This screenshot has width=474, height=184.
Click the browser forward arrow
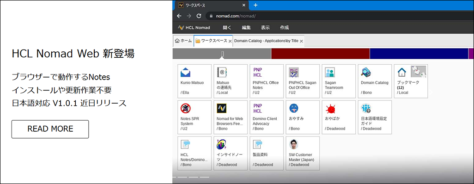(189, 16)
